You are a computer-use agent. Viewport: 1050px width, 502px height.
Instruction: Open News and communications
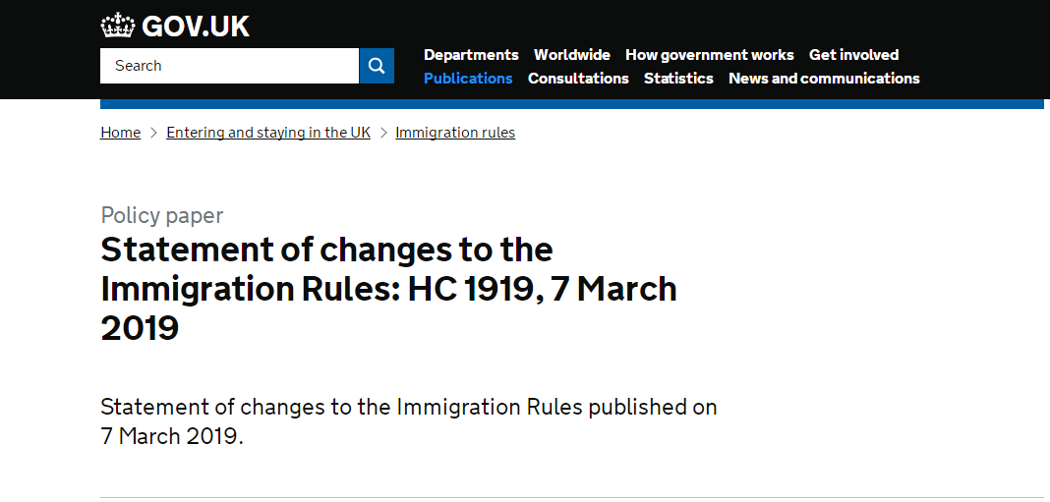coord(824,79)
